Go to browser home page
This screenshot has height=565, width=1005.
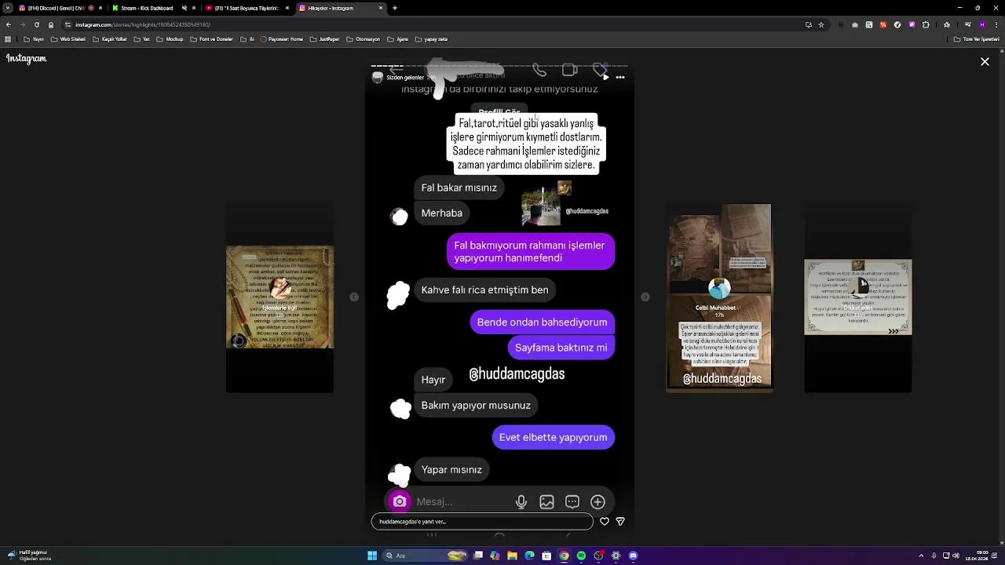pyautogui.click(x=51, y=24)
